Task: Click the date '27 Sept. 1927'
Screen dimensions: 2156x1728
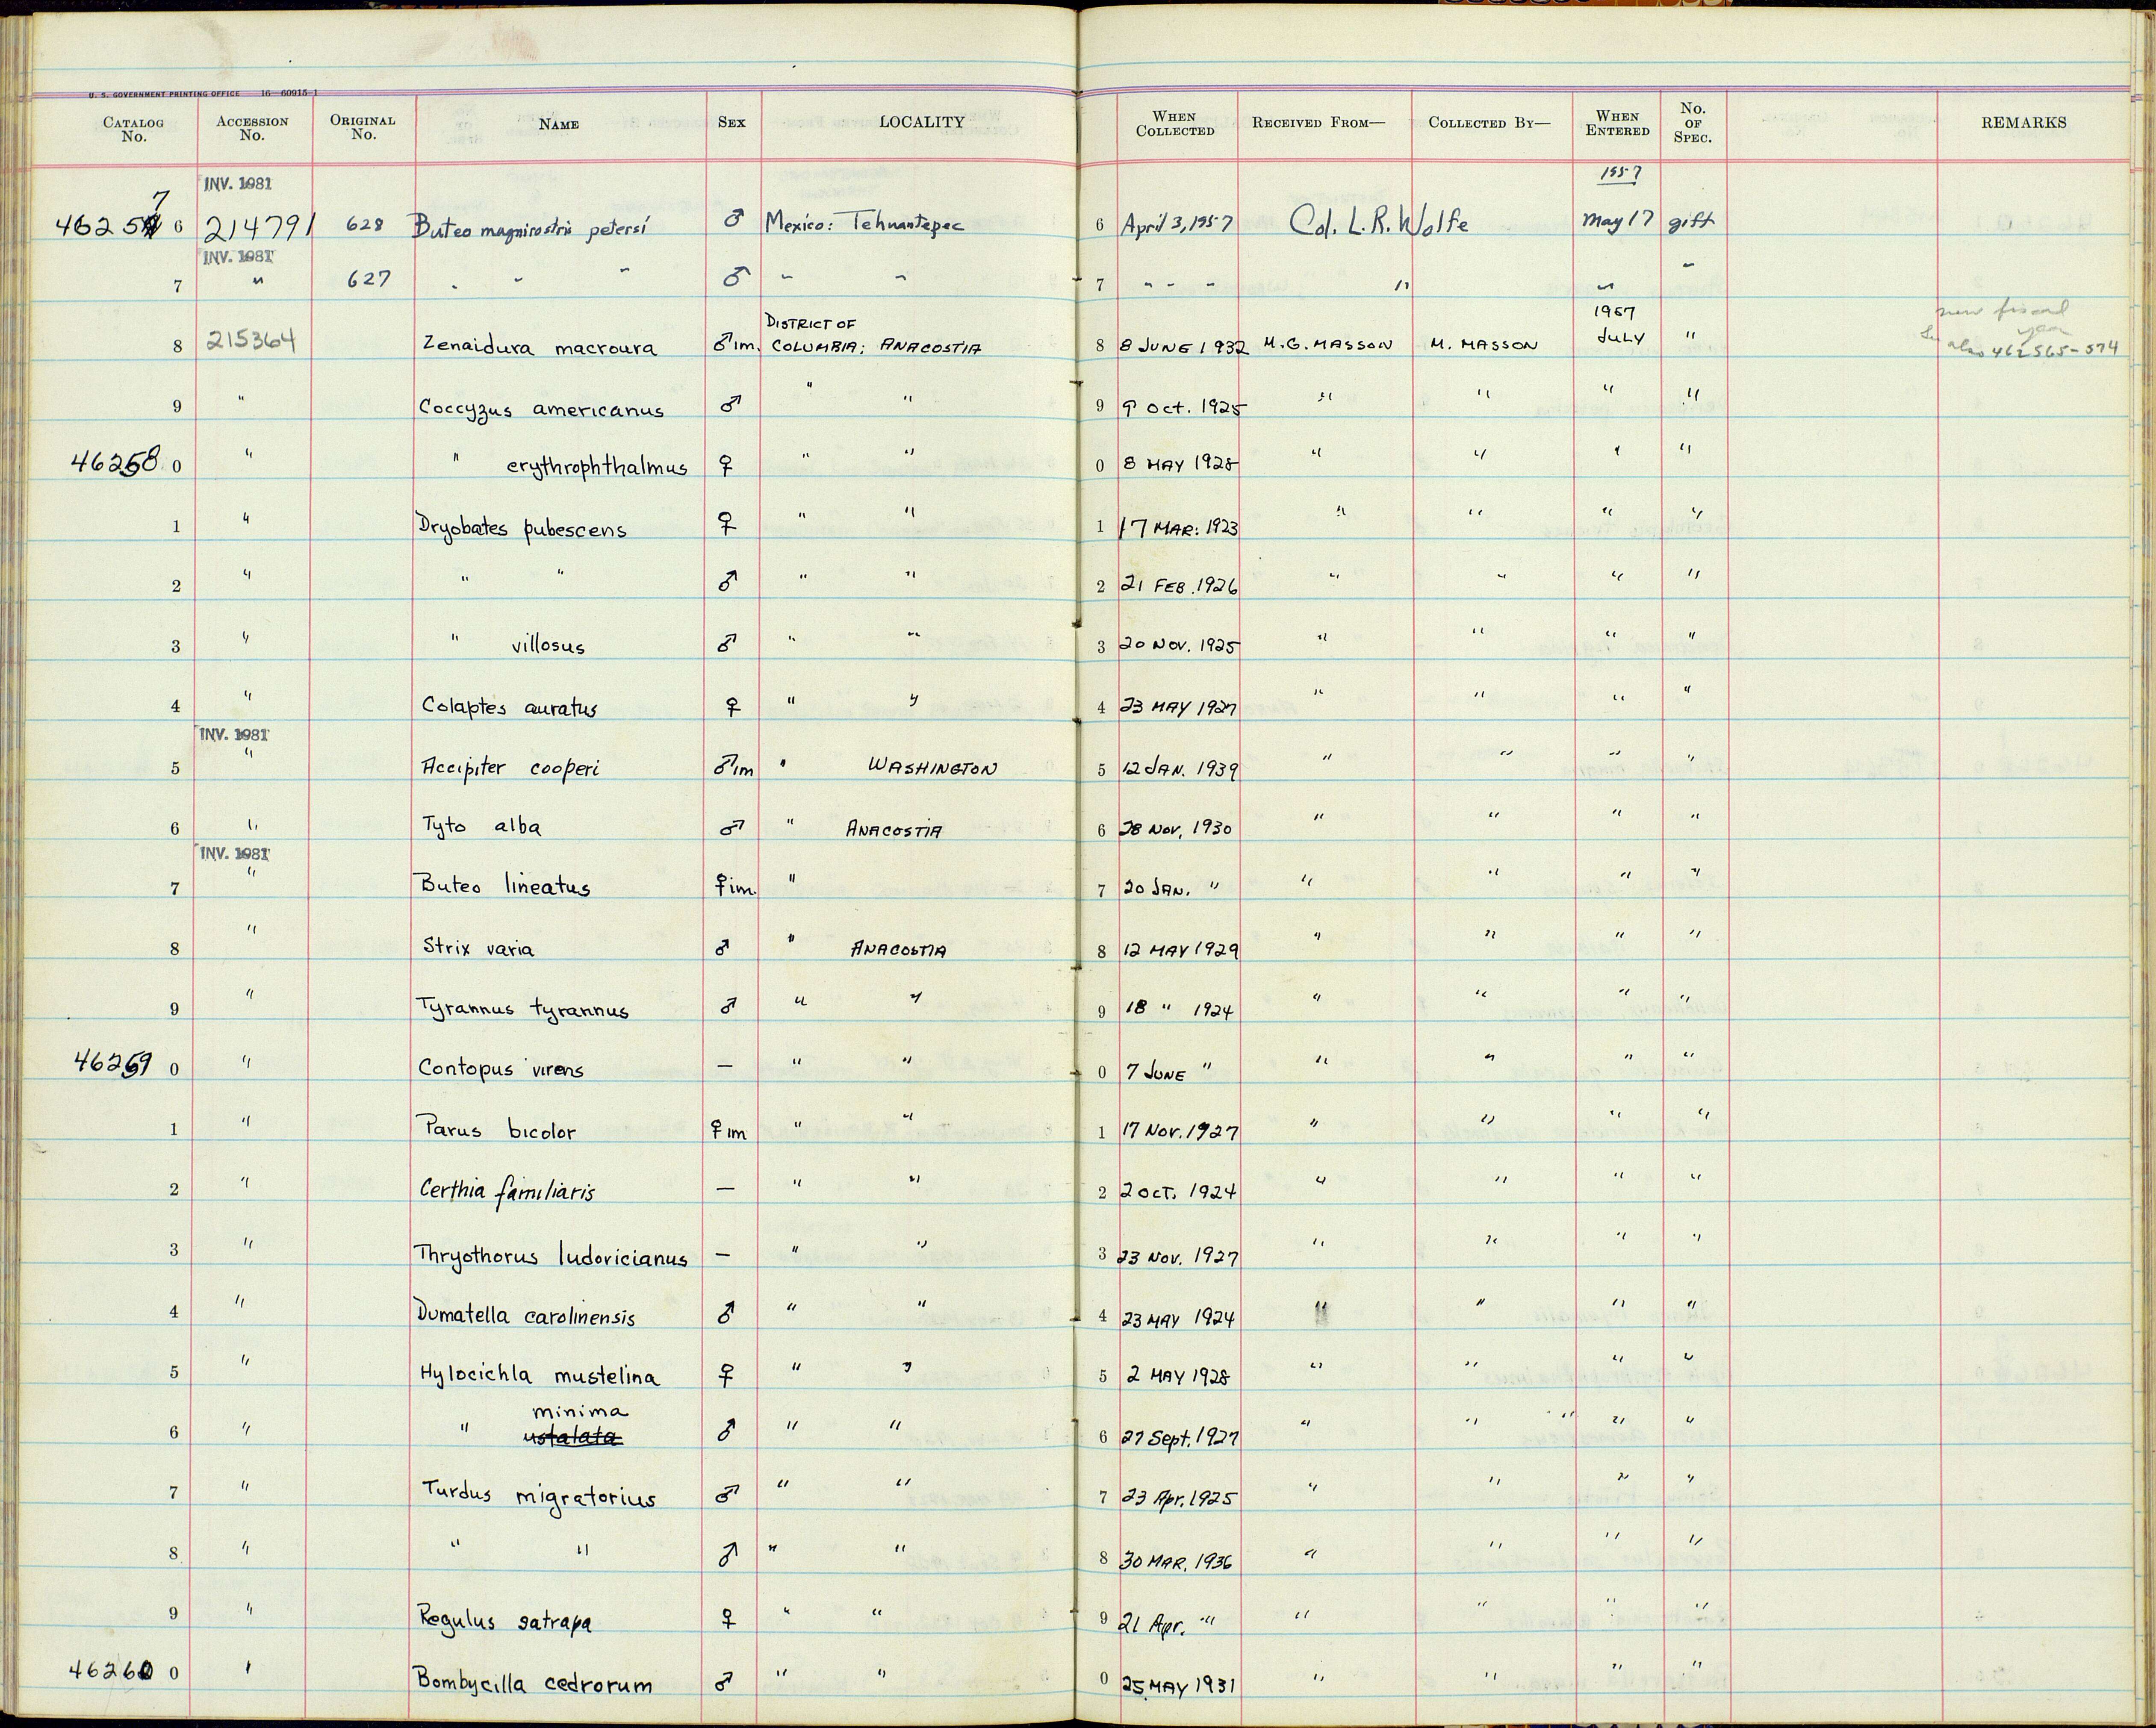Action: pos(1179,1437)
